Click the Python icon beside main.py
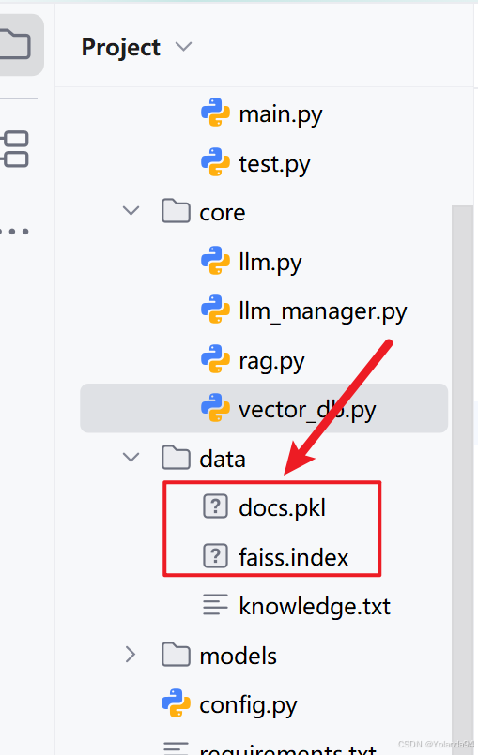This screenshot has height=755, width=478. click(215, 113)
